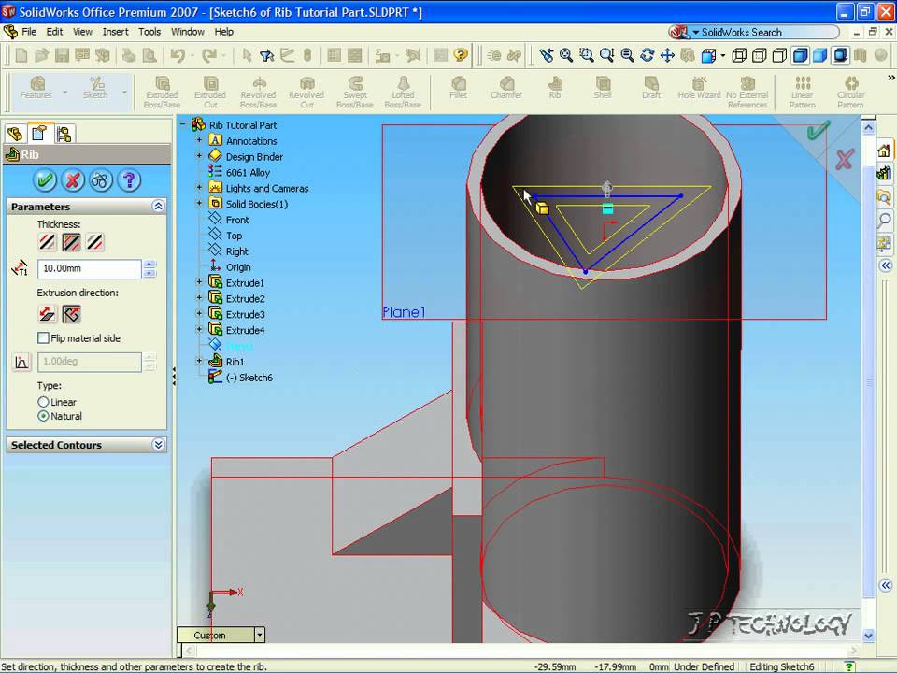Open the Rib help question mark button

coord(129,180)
